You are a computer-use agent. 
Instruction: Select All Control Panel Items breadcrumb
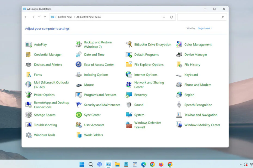click(x=88, y=17)
